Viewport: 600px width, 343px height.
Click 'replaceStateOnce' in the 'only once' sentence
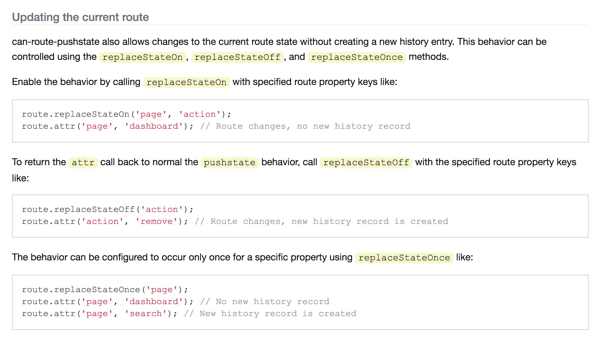pos(404,257)
